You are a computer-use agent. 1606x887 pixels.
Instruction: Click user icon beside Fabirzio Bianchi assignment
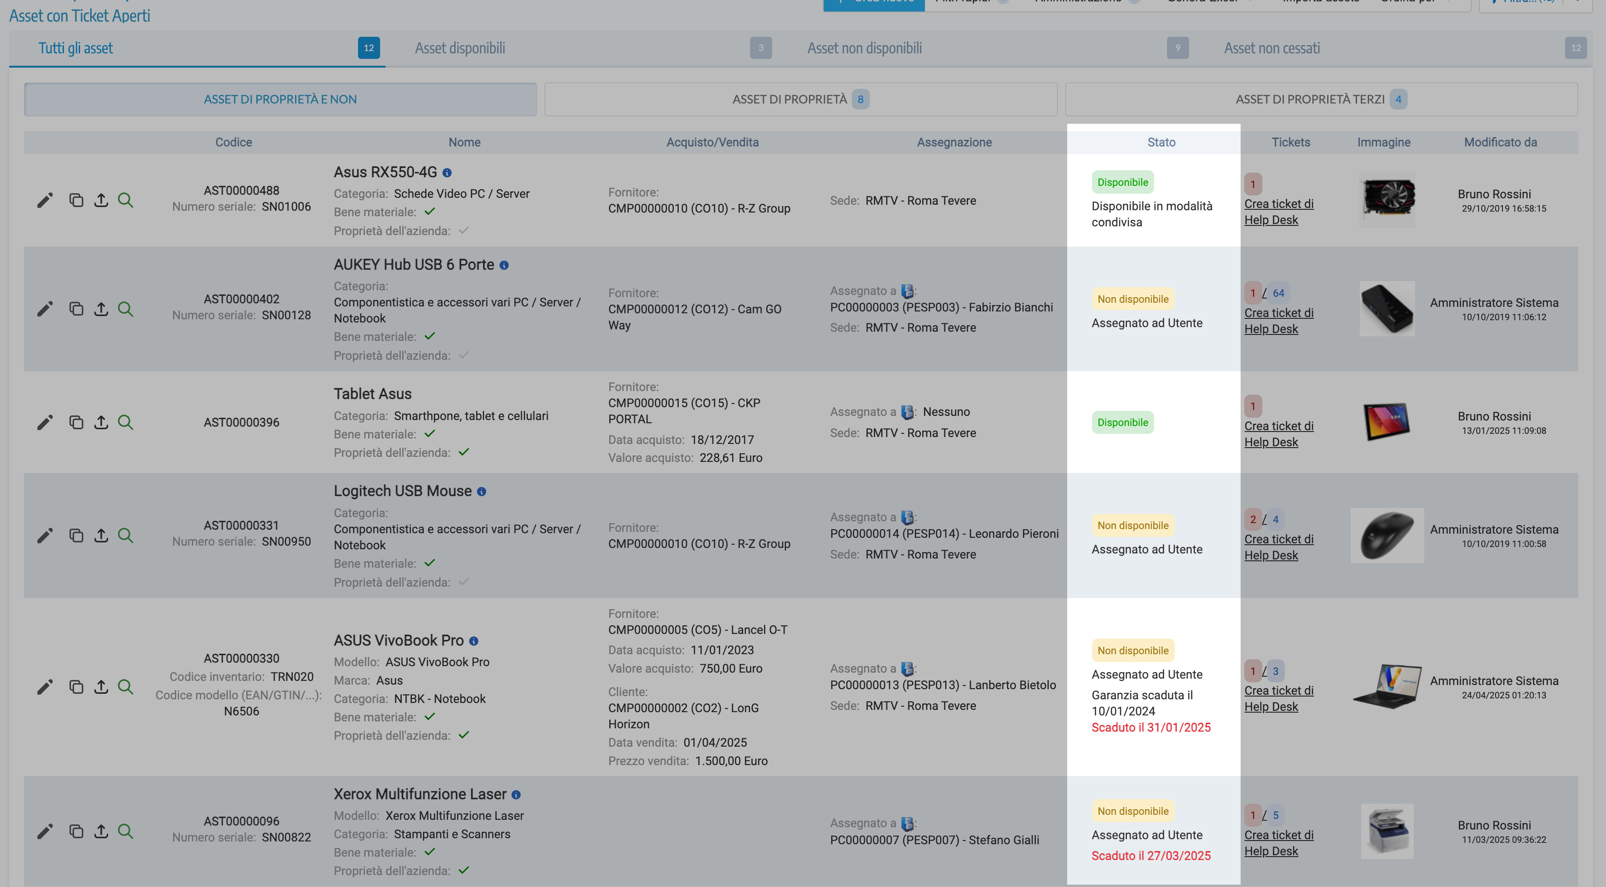[x=908, y=291]
